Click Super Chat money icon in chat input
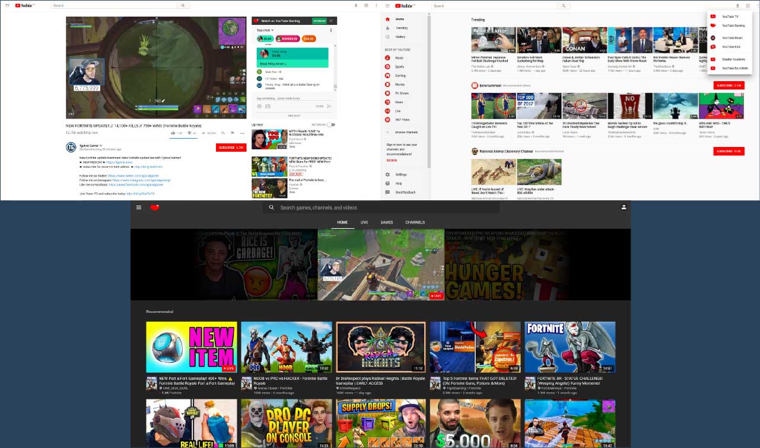 [x=268, y=106]
